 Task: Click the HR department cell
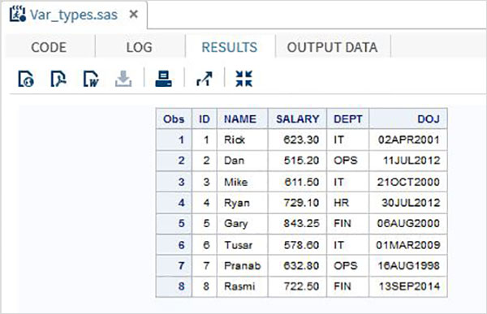coord(348,203)
